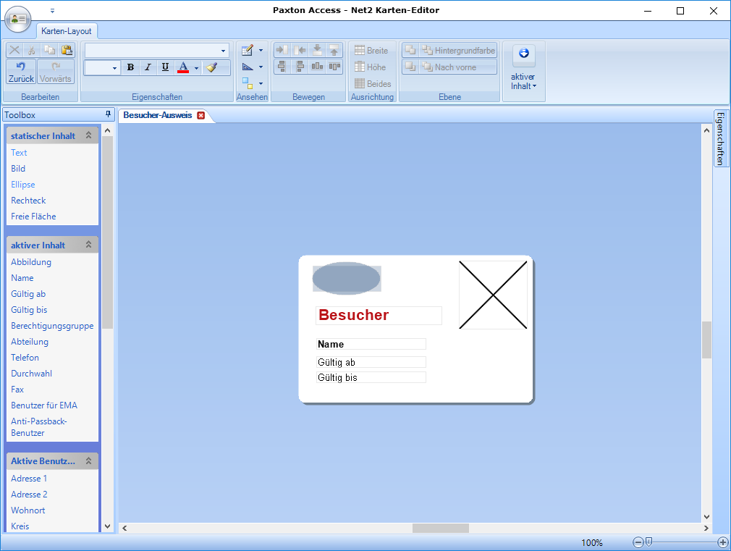Image resolution: width=731 pixels, height=551 pixels.
Task: Click the application logo button
Action: pos(17,19)
